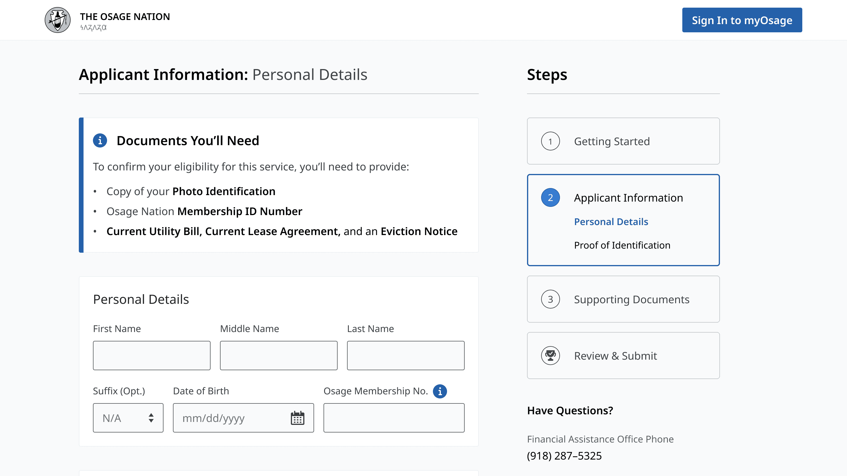Open the Supporting Documents step
847x476 pixels.
(631, 299)
